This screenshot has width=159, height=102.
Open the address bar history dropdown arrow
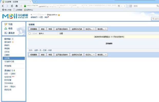pyautogui.click(x=122, y=6)
